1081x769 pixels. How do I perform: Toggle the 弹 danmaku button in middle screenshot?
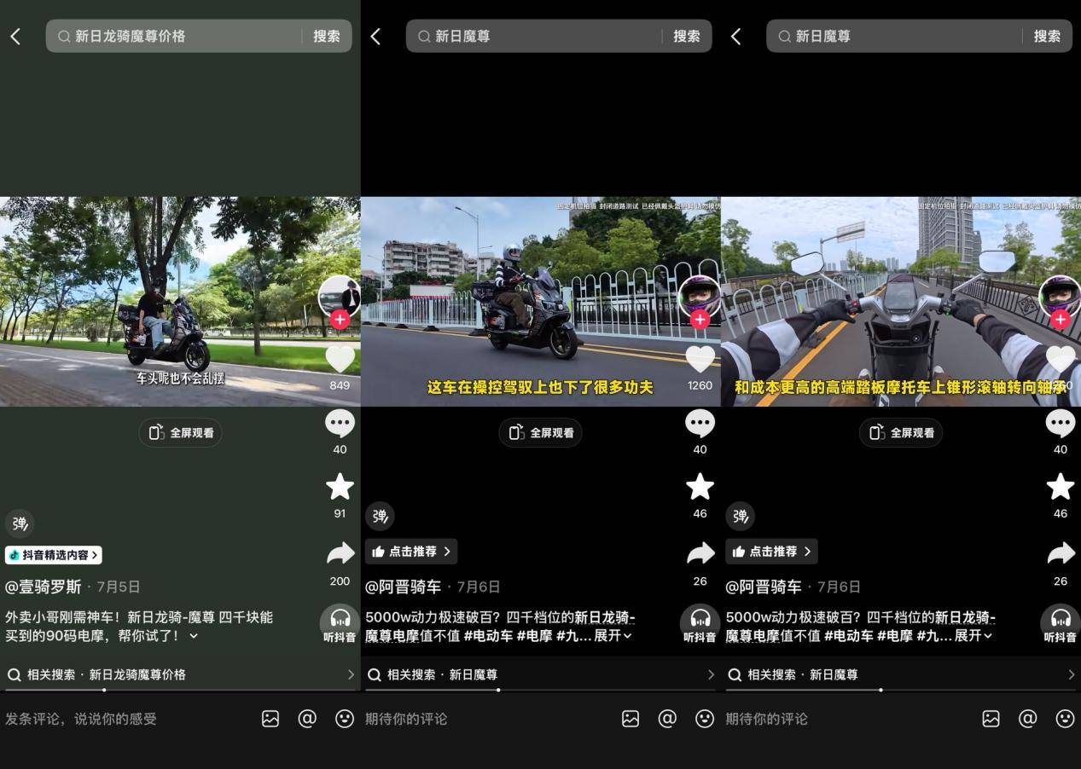click(x=380, y=516)
